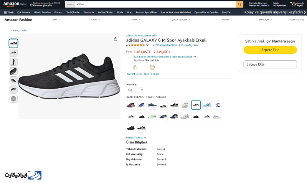The height and width of the screenshot is (183, 307).
Task: Click the Listeye Ekle button
Action: click(x=270, y=64)
